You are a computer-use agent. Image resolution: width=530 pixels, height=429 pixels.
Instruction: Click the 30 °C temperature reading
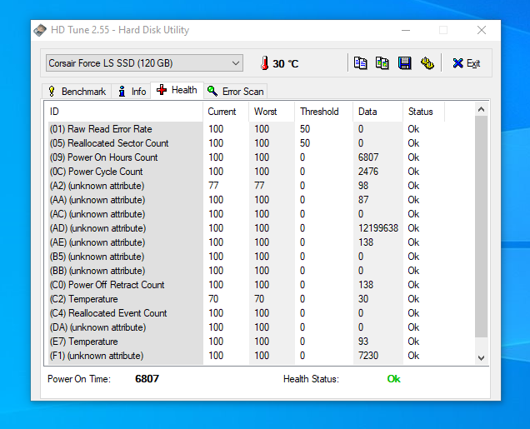coord(286,64)
